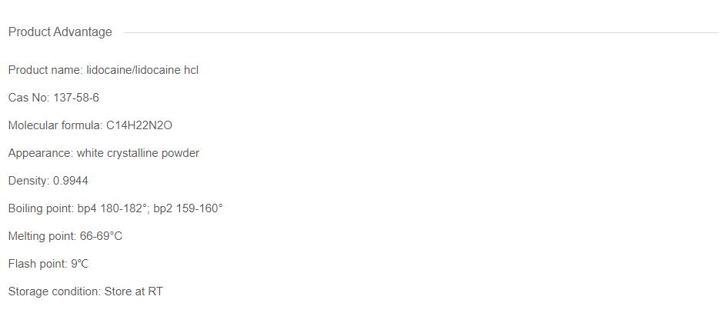Click the 'Melting point:' label

[42, 236]
